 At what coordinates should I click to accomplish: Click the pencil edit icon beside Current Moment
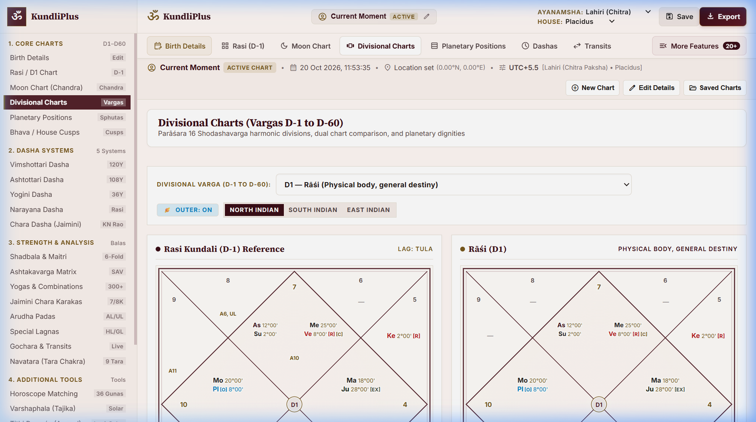click(427, 17)
